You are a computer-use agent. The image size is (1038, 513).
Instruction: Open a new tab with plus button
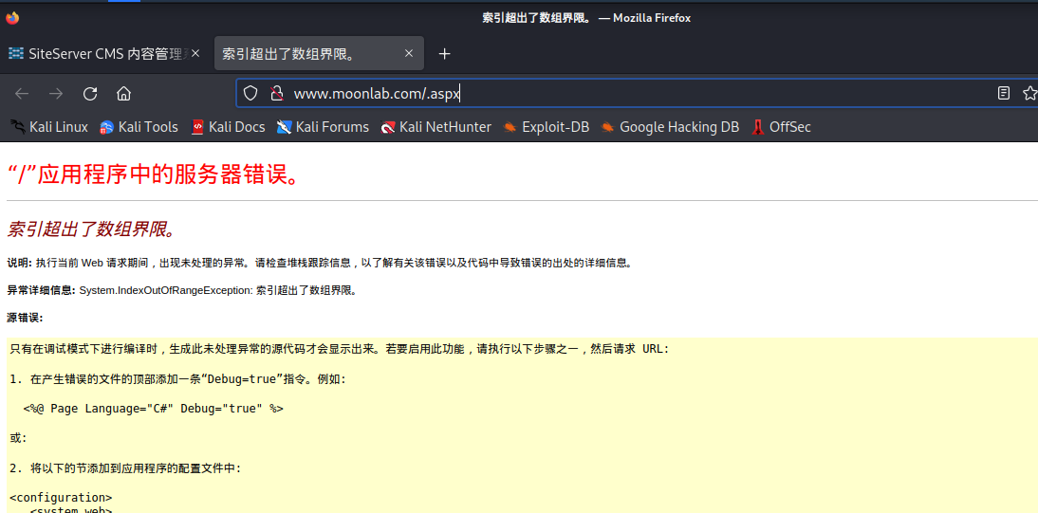coord(445,54)
